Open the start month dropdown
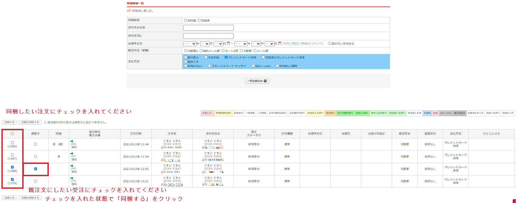 pos(205,44)
